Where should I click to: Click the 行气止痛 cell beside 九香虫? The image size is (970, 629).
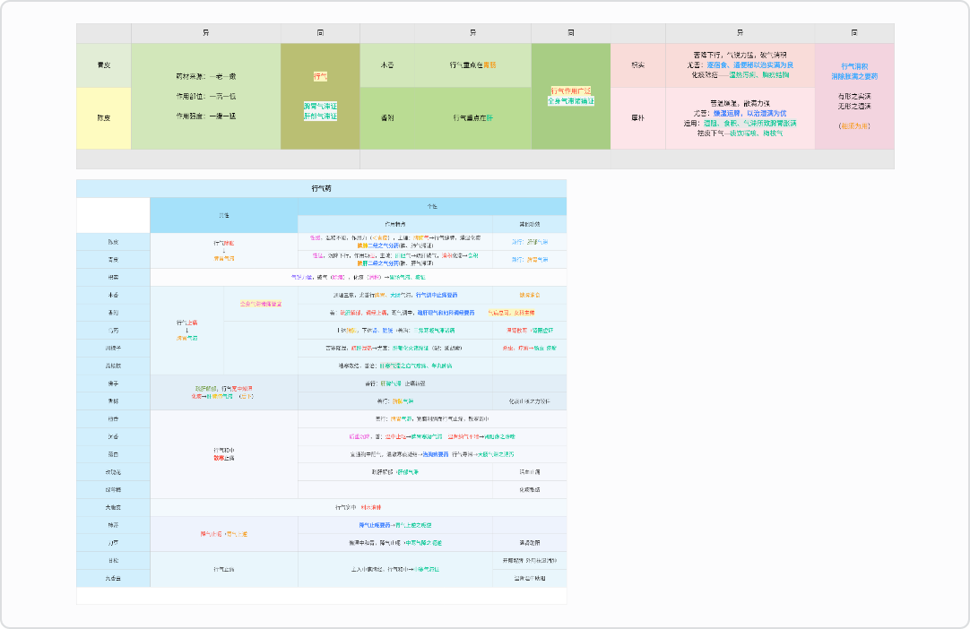click(x=224, y=569)
